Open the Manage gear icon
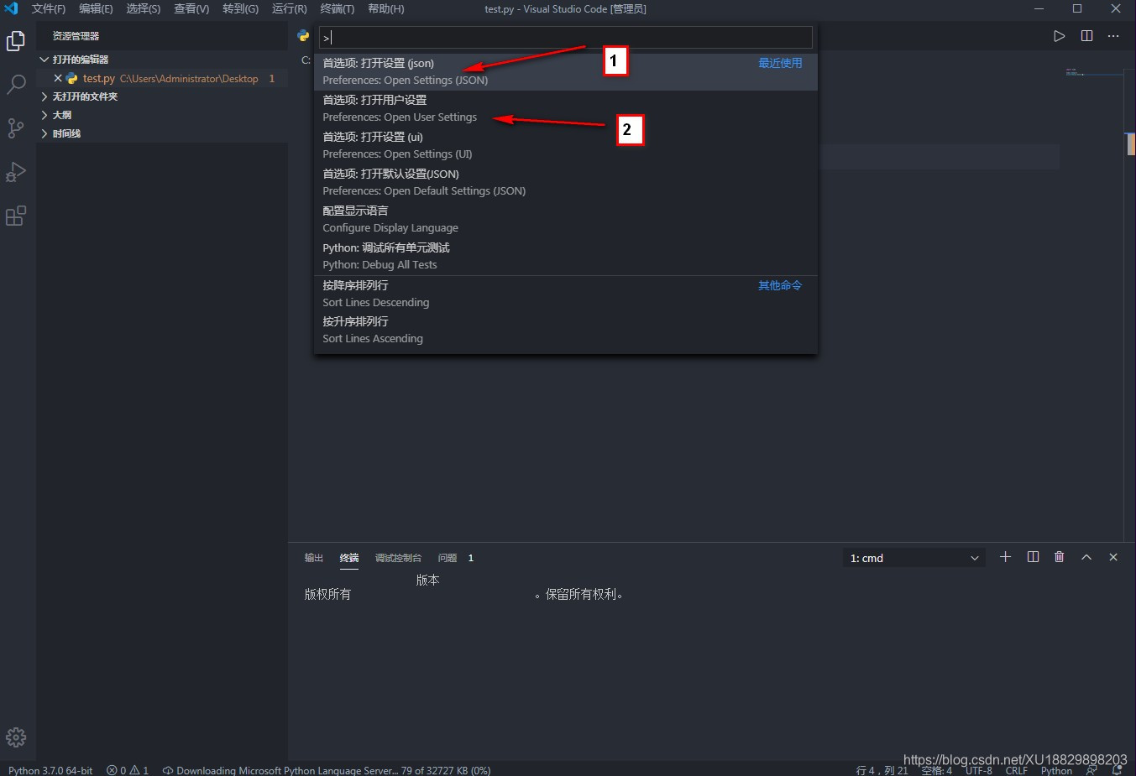The height and width of the screenshot is (776, 1136). click(16, 737)
